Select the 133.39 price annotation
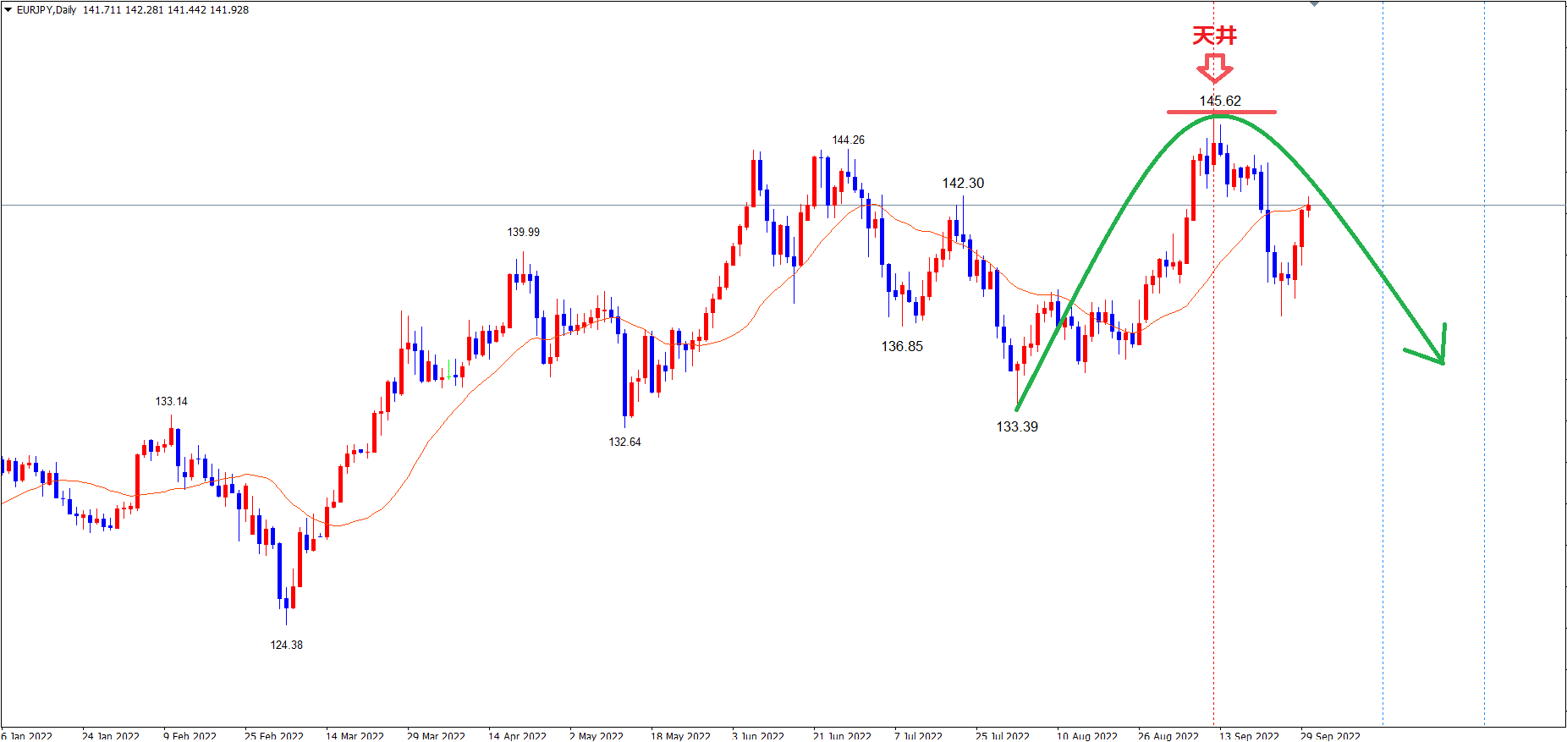The width and height of the screenshot is (1567, 742). (1017, 426)
